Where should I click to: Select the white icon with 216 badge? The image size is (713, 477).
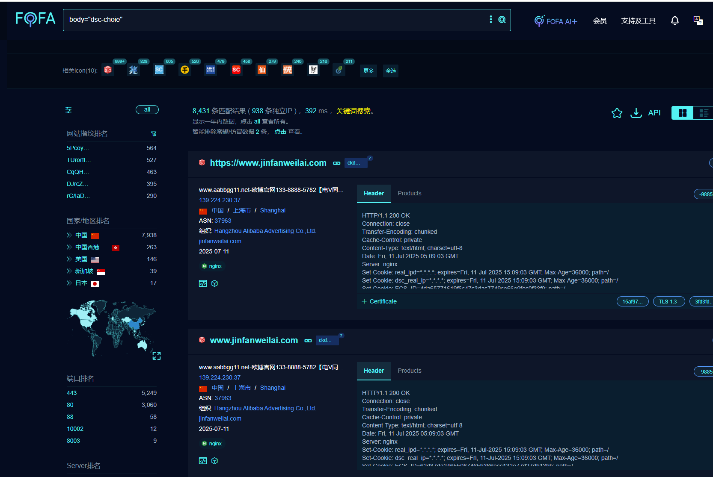313,70
